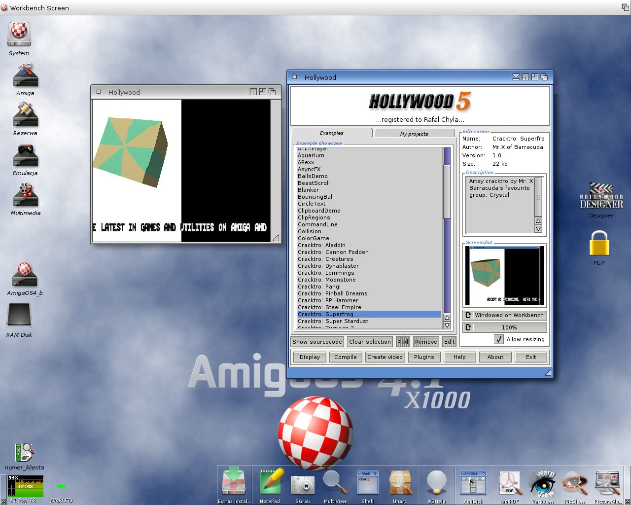The width and height of the screenshot is (631, 505).
Task: Cycle the 100% scale chooser
Action: tap(505, 327)
